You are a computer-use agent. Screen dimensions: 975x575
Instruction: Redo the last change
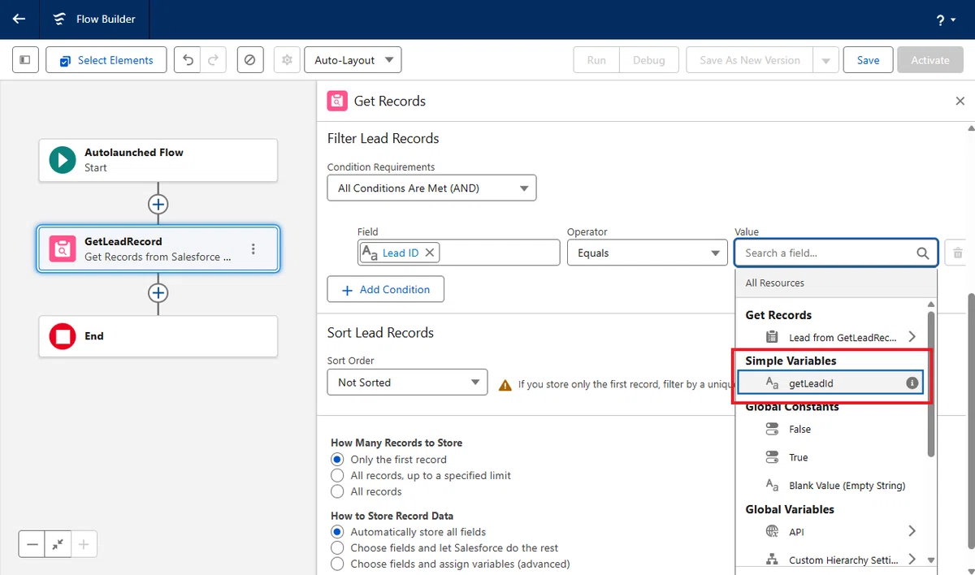coord(213,60)
